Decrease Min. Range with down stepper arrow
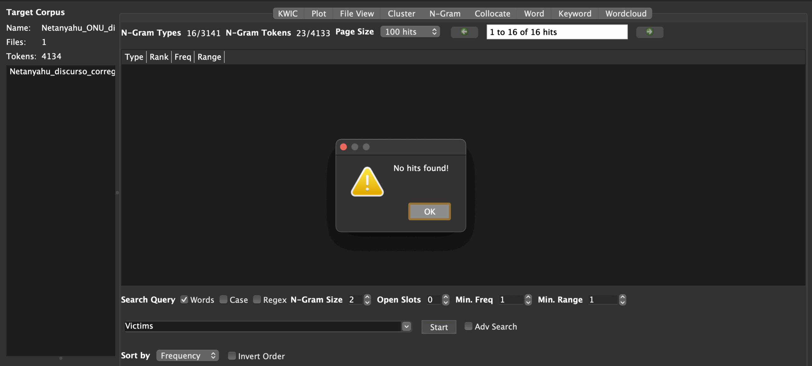This screenshot has width=812, height=366. coord(622,303)
